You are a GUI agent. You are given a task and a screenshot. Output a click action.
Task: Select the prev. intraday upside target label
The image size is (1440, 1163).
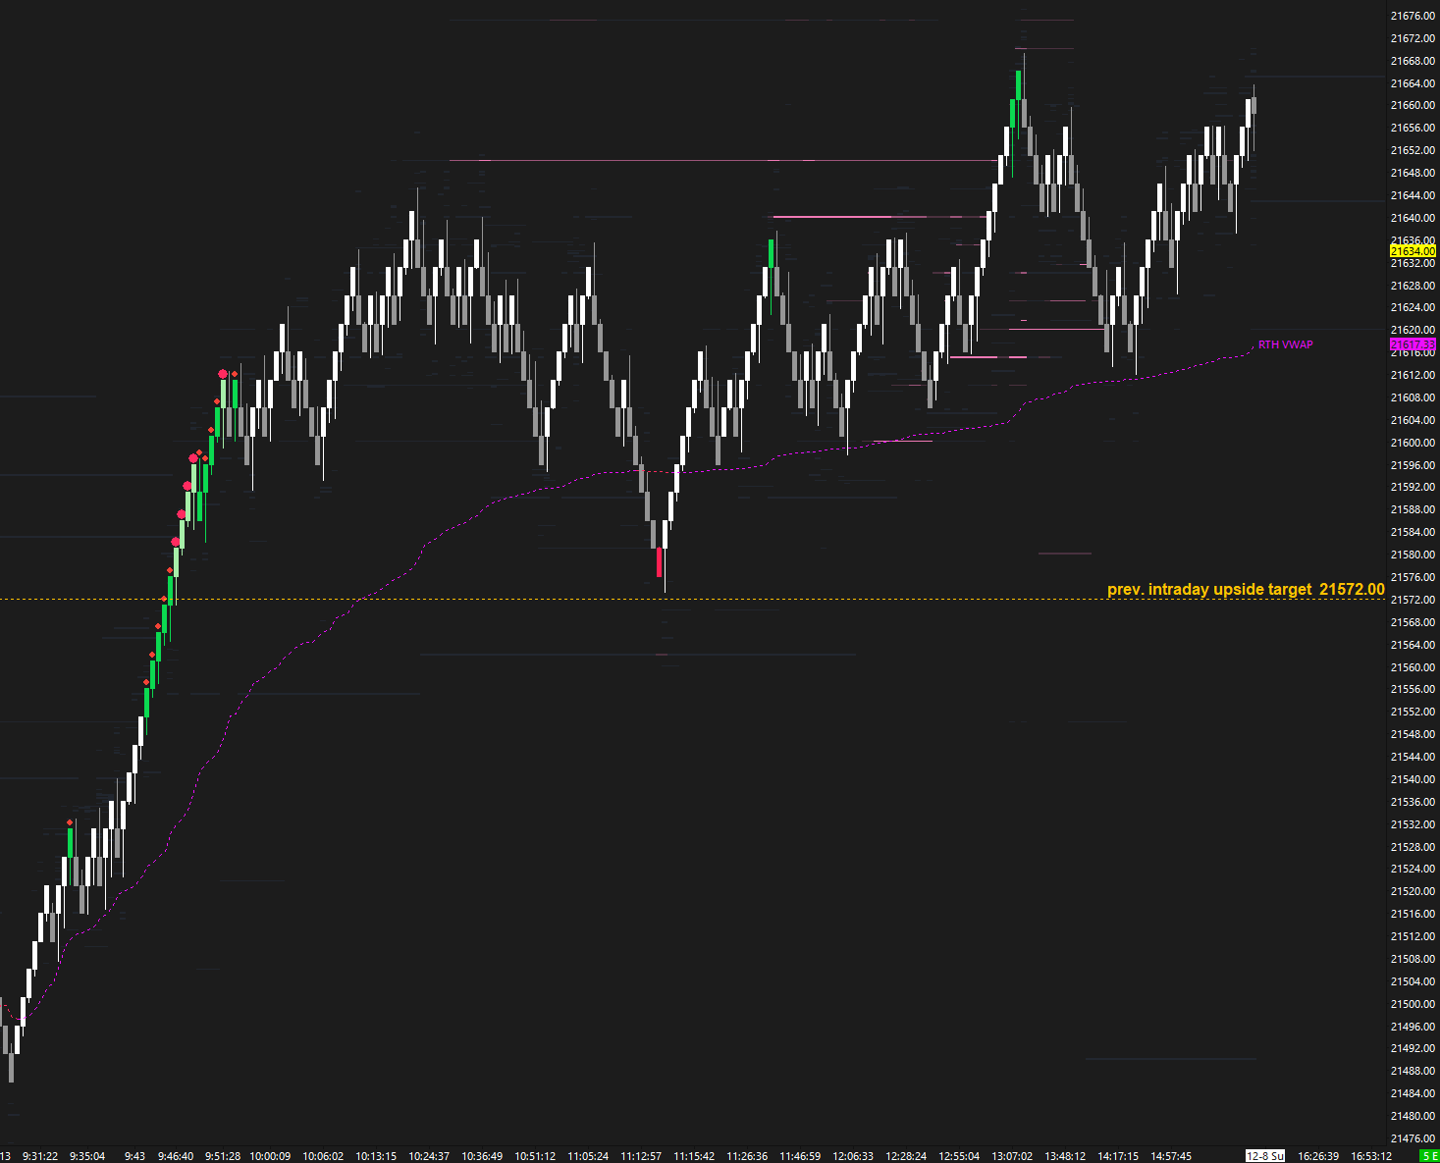pos(1246,589)
